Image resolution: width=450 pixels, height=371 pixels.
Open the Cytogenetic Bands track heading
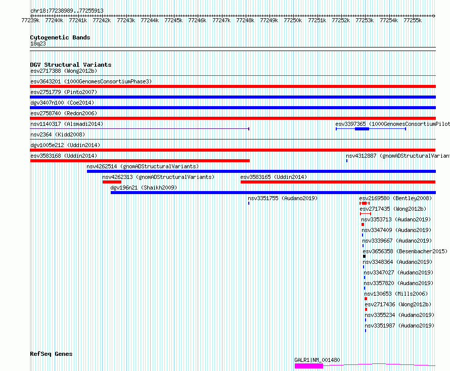tap(60, 37)
